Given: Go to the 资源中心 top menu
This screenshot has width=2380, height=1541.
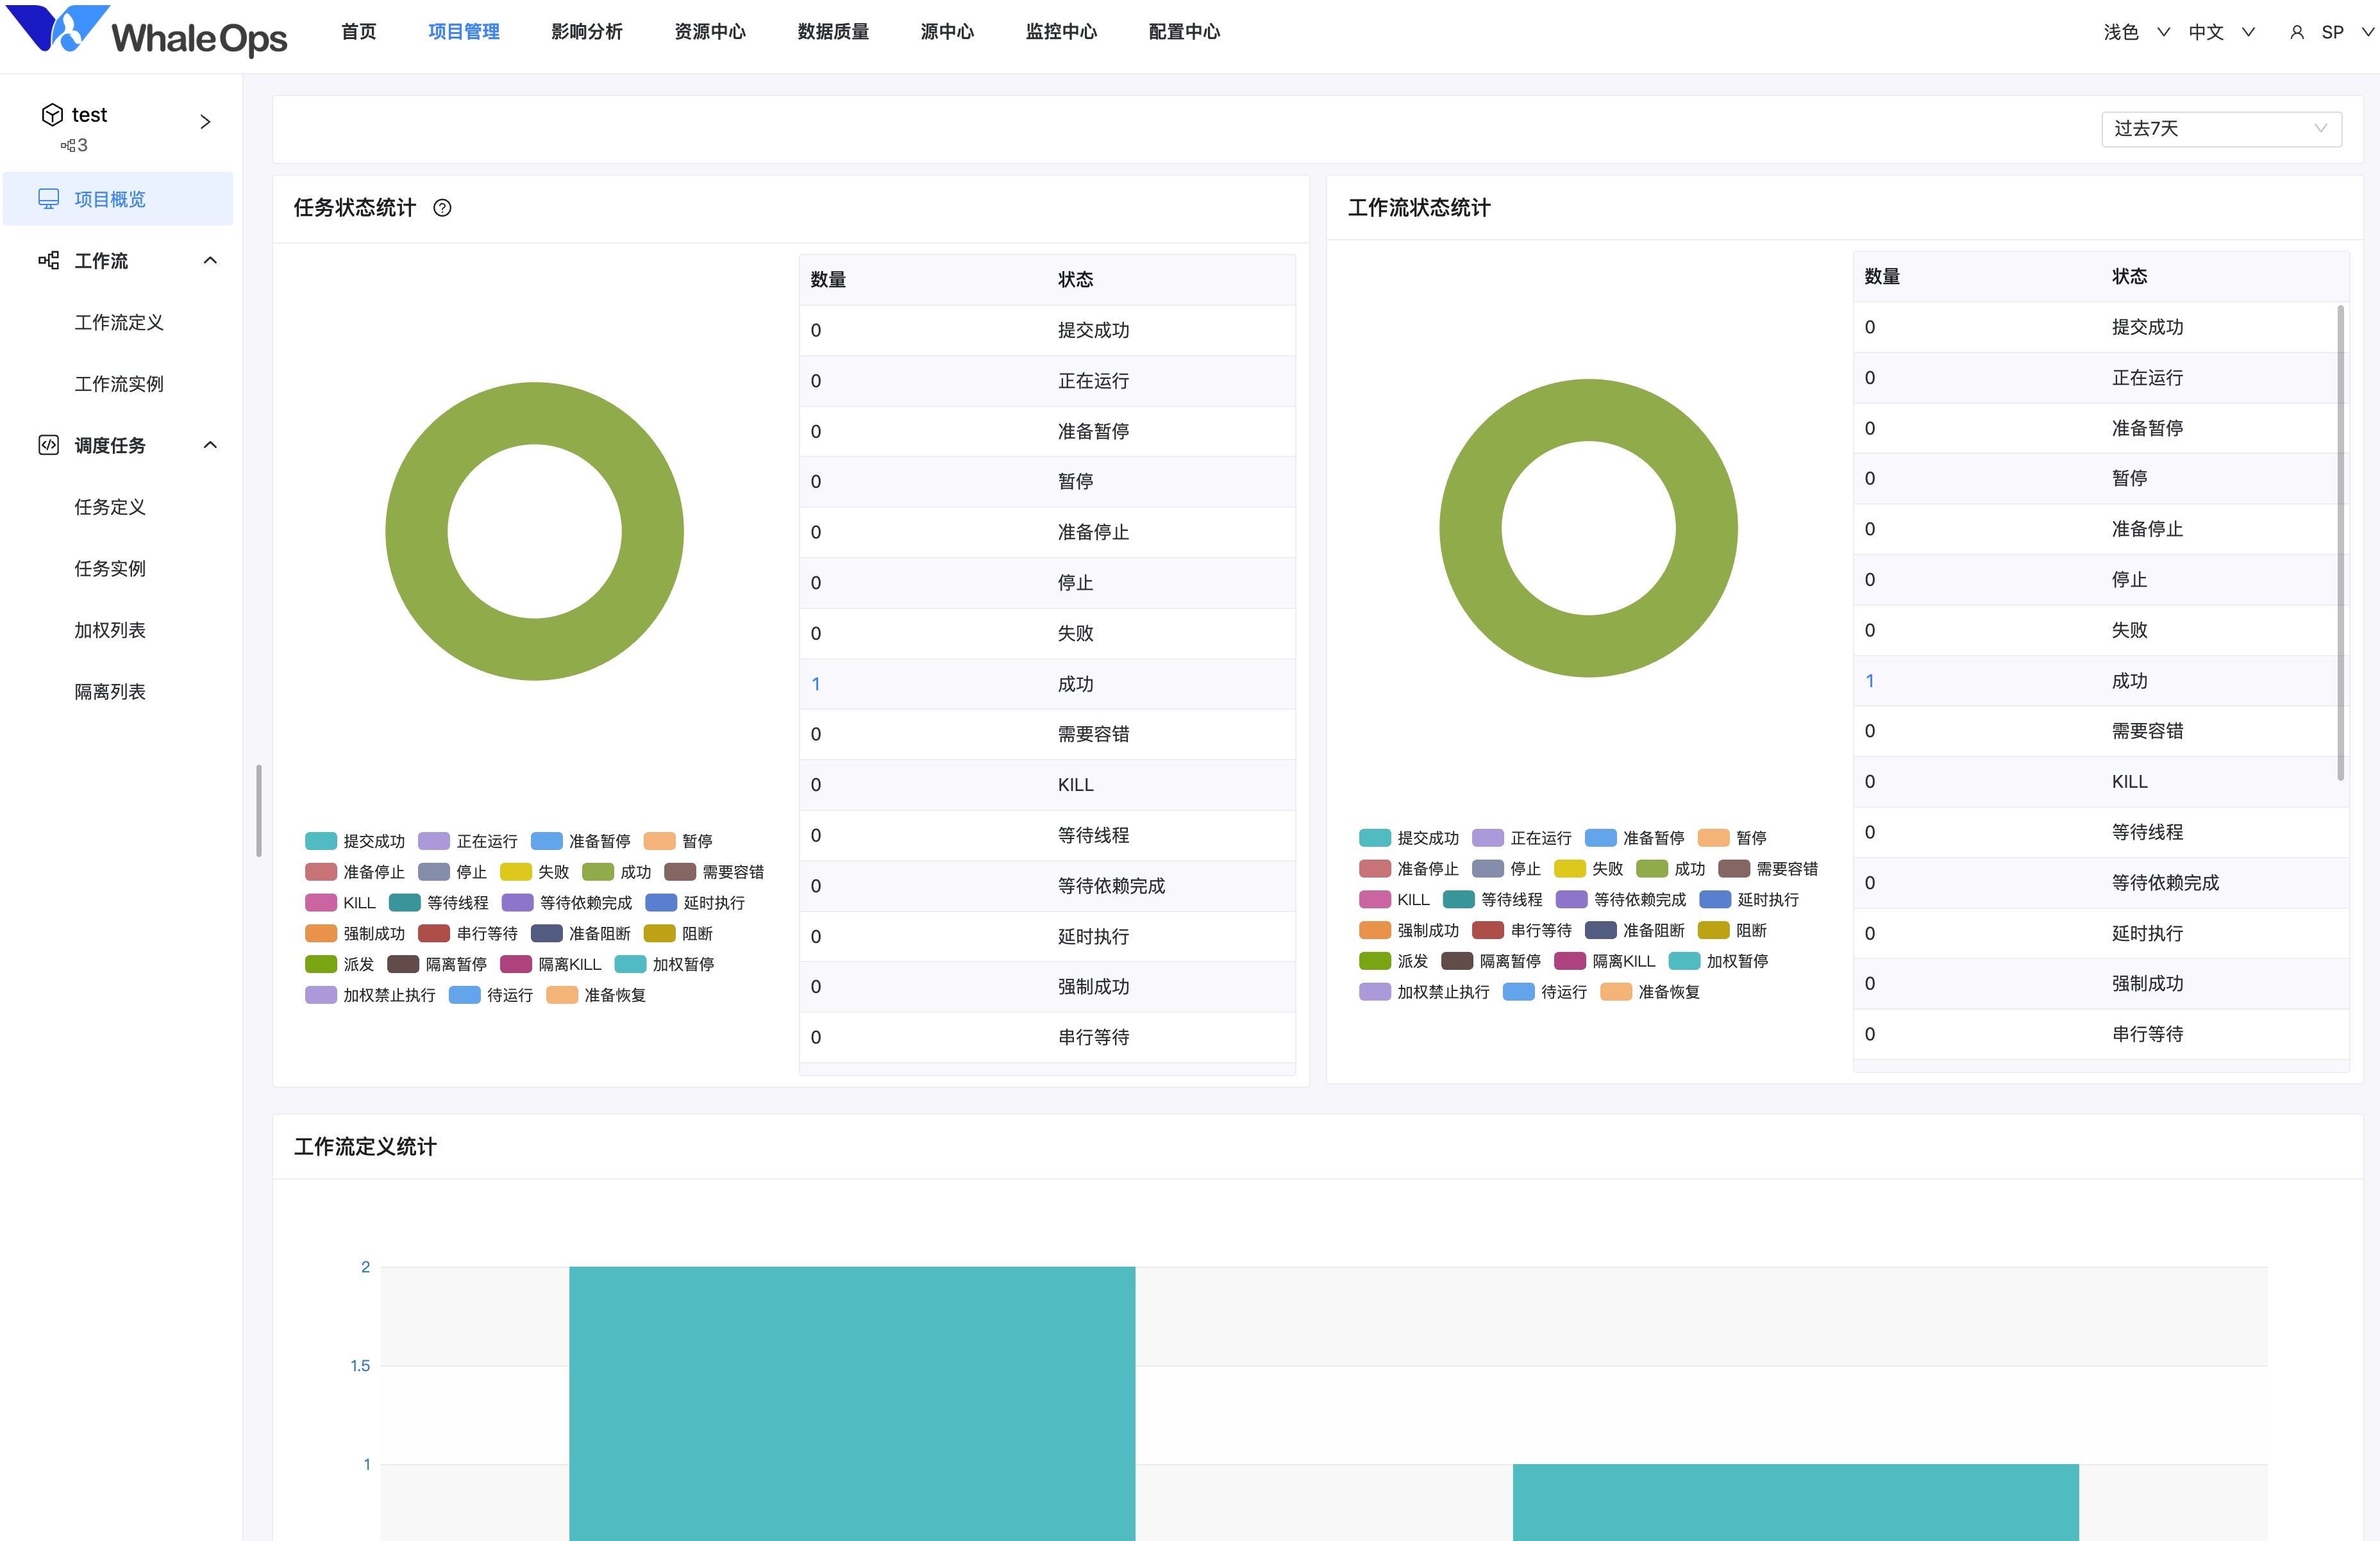Looking at the screenshot, I should coord(709,32).
